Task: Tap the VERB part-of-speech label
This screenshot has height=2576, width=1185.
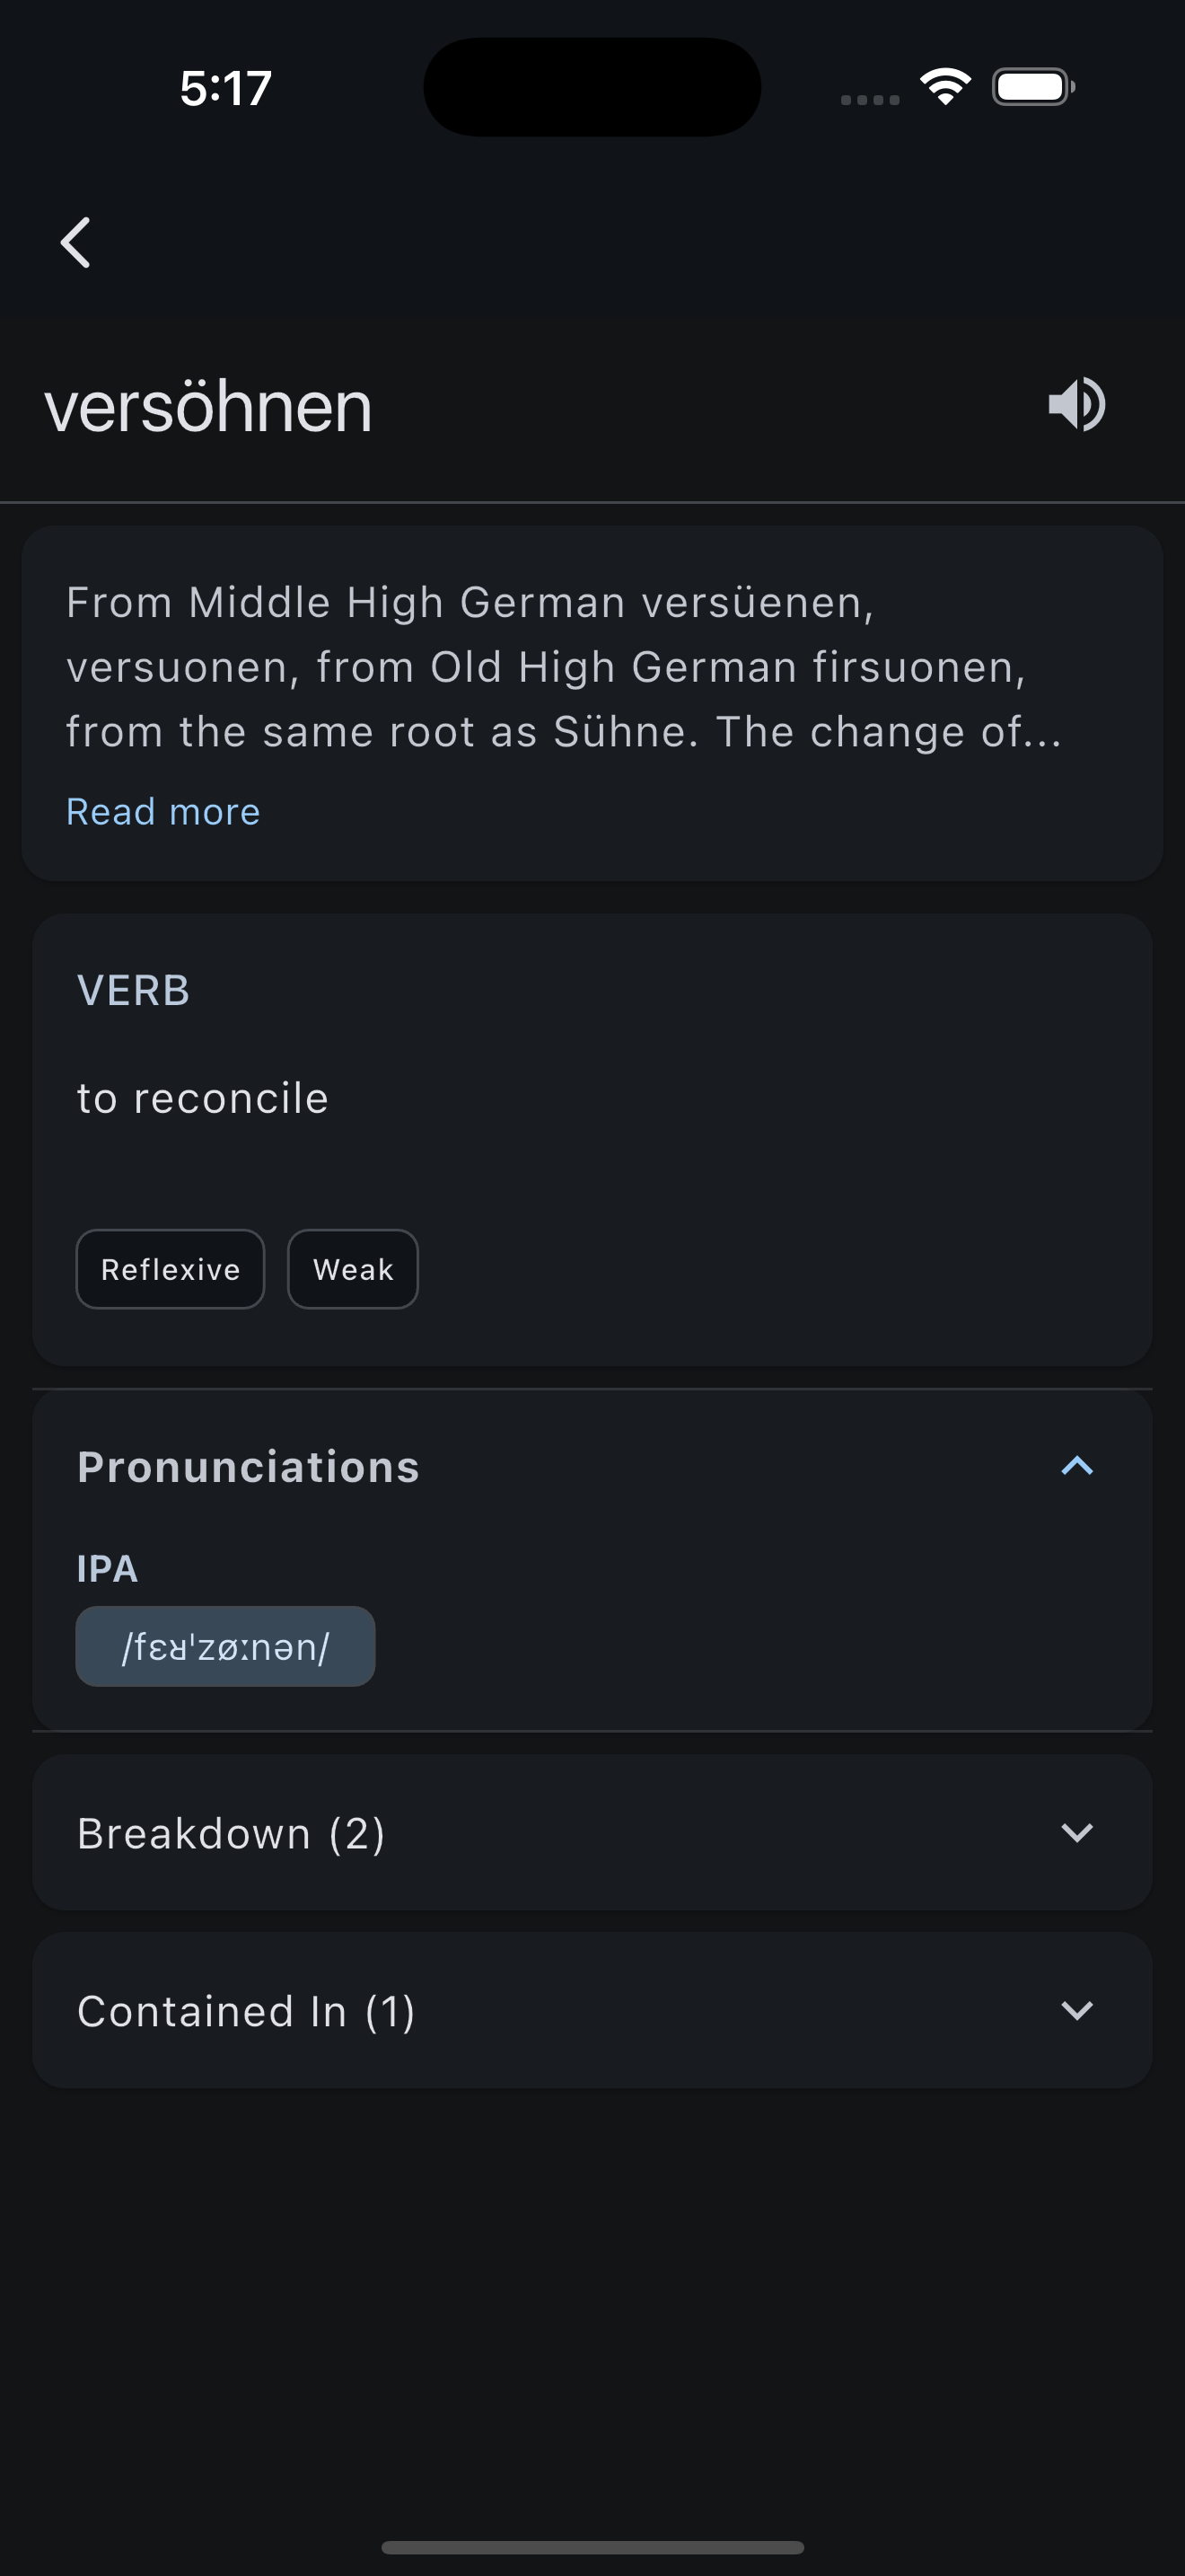Action: tap(133, 991)
